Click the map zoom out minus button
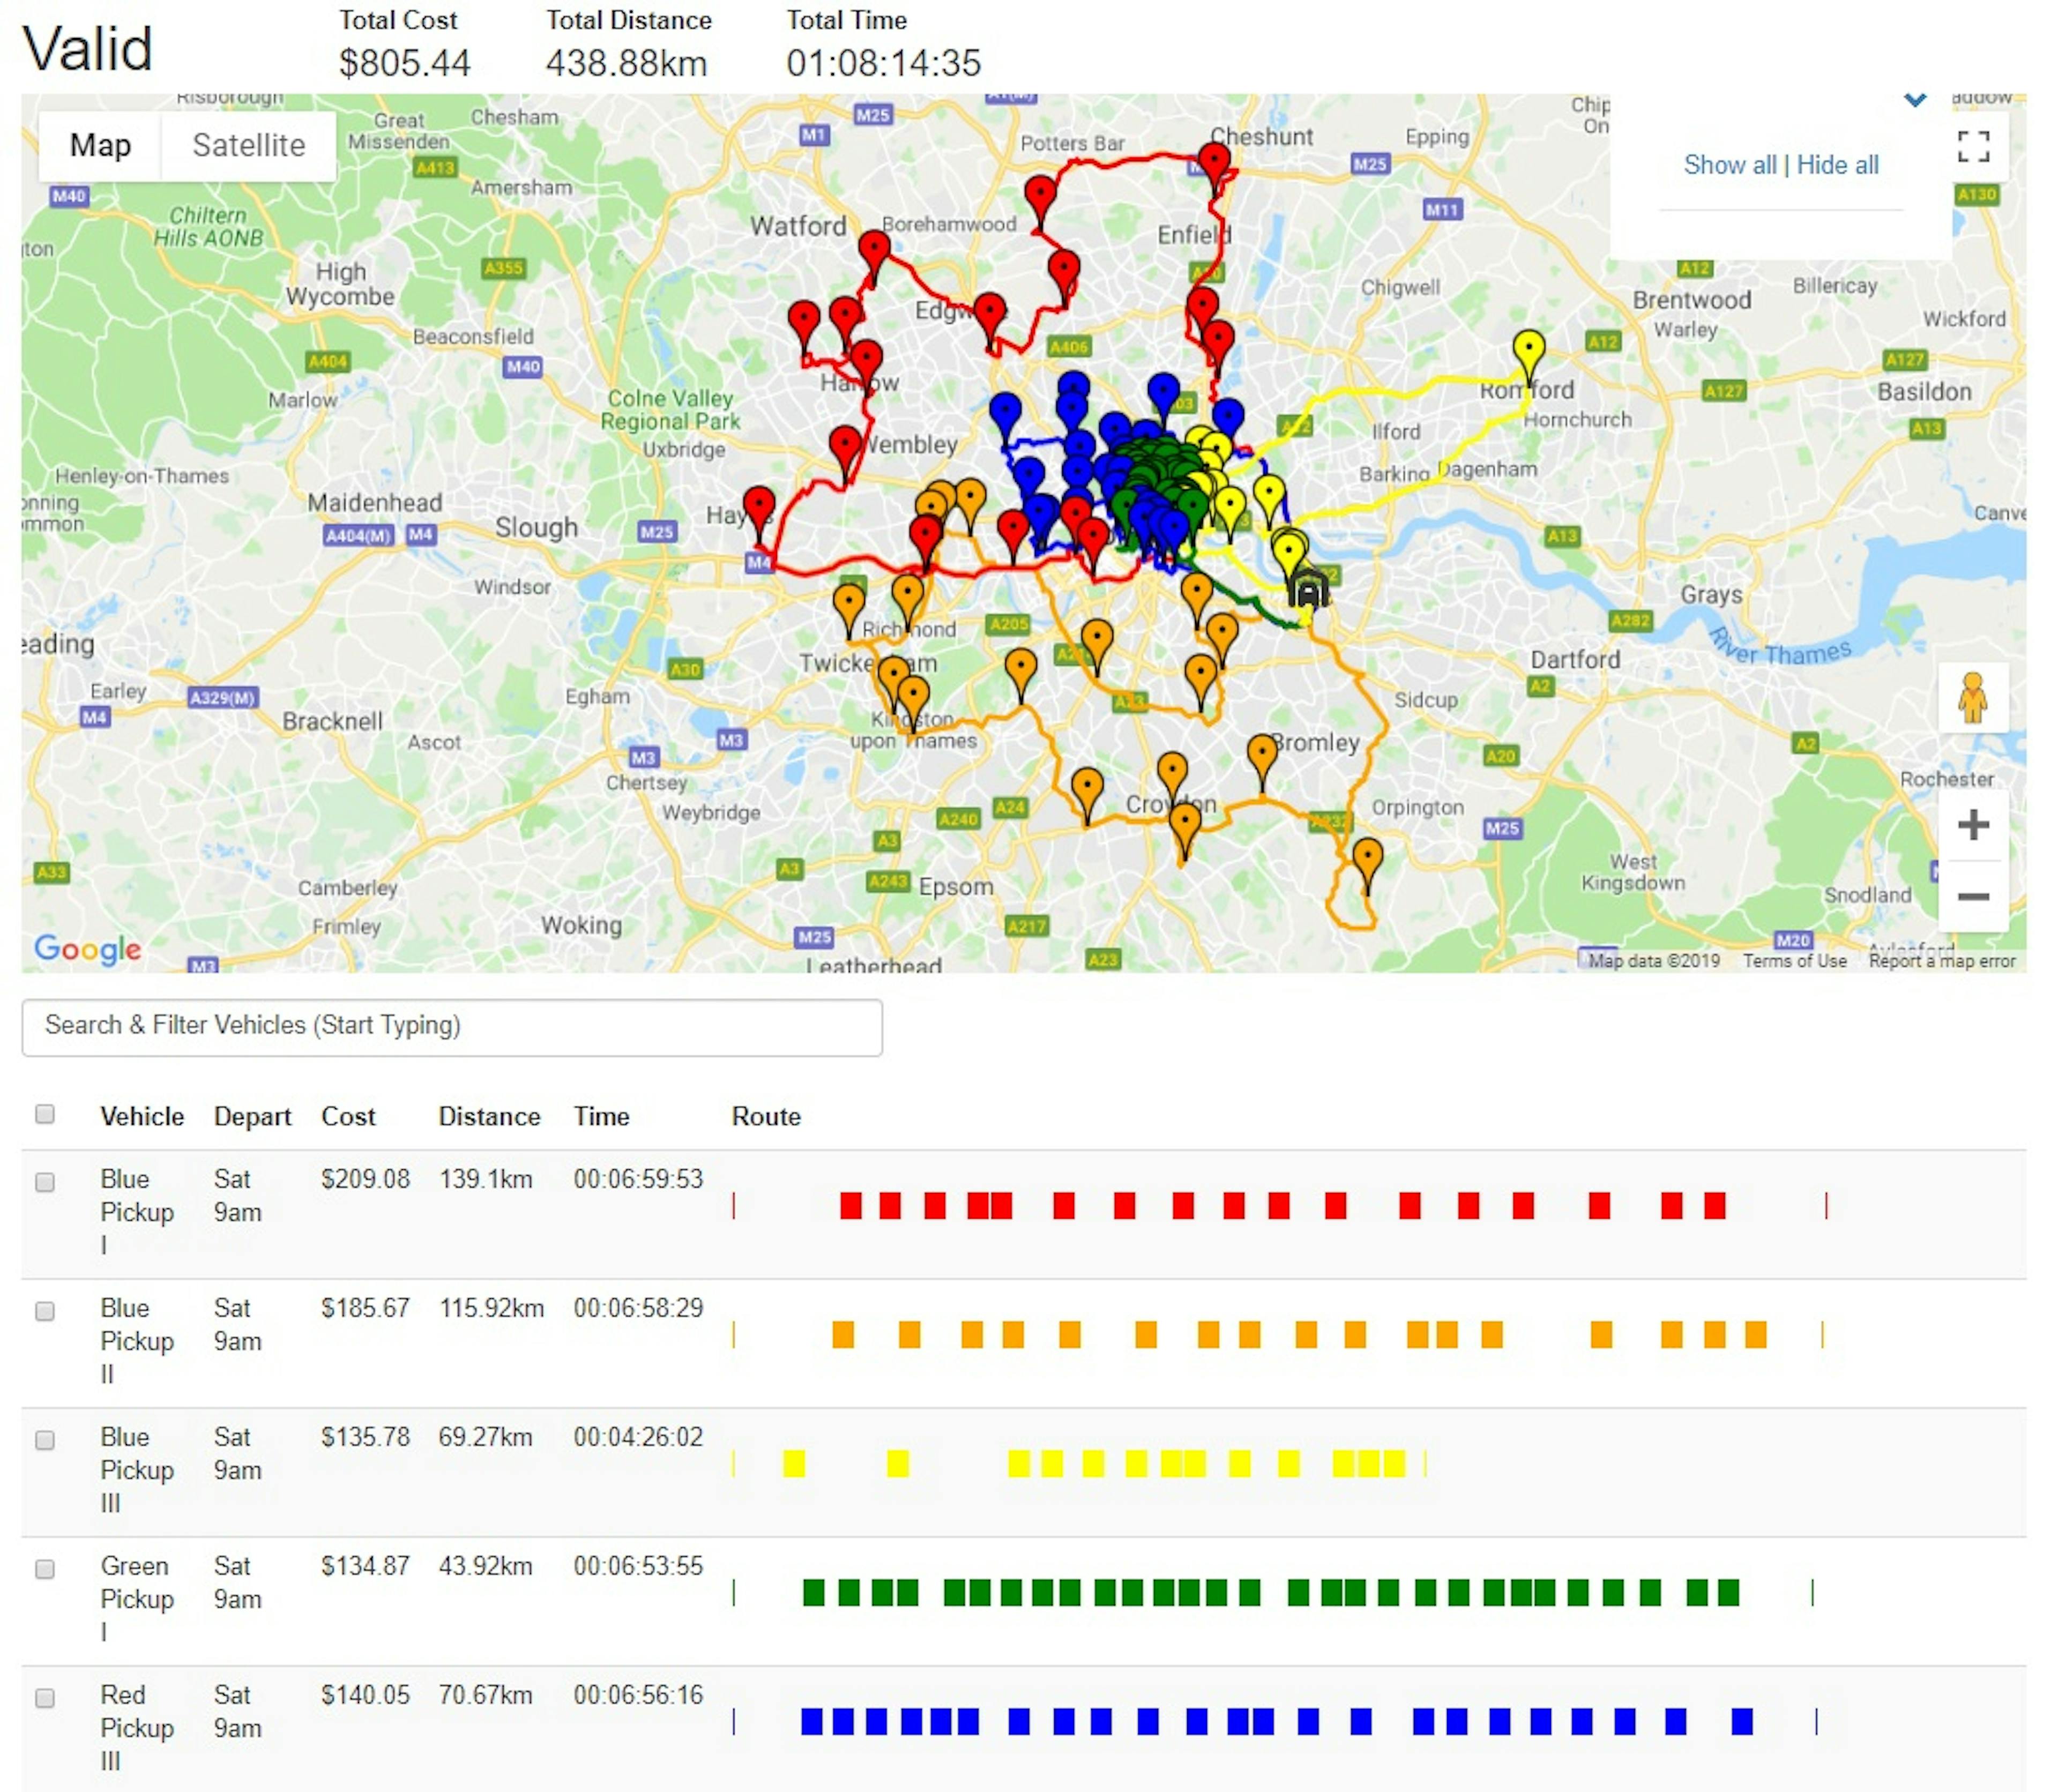The image size is (2058, 1792). (x=1972, y=896)
